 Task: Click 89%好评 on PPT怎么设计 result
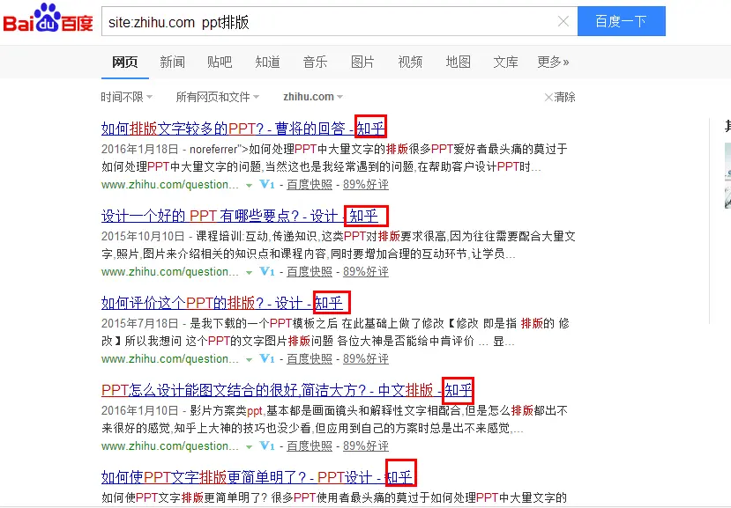coord(366,445)
